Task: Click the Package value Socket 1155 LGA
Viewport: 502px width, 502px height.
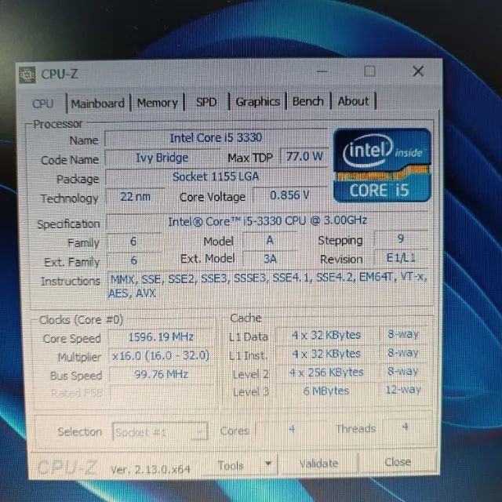Action: (x=216, y=177)
